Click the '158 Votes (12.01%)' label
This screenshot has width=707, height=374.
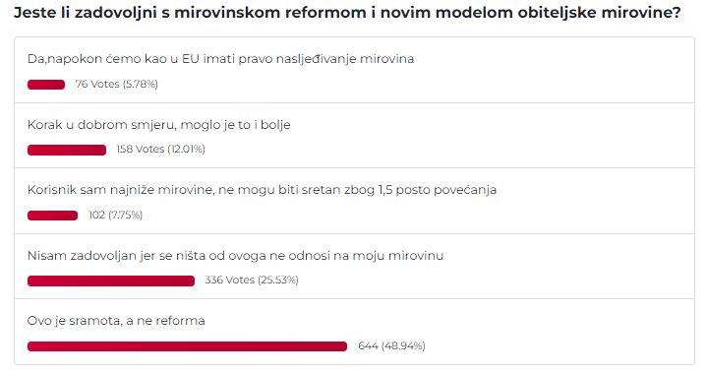[x=160, y=150]
